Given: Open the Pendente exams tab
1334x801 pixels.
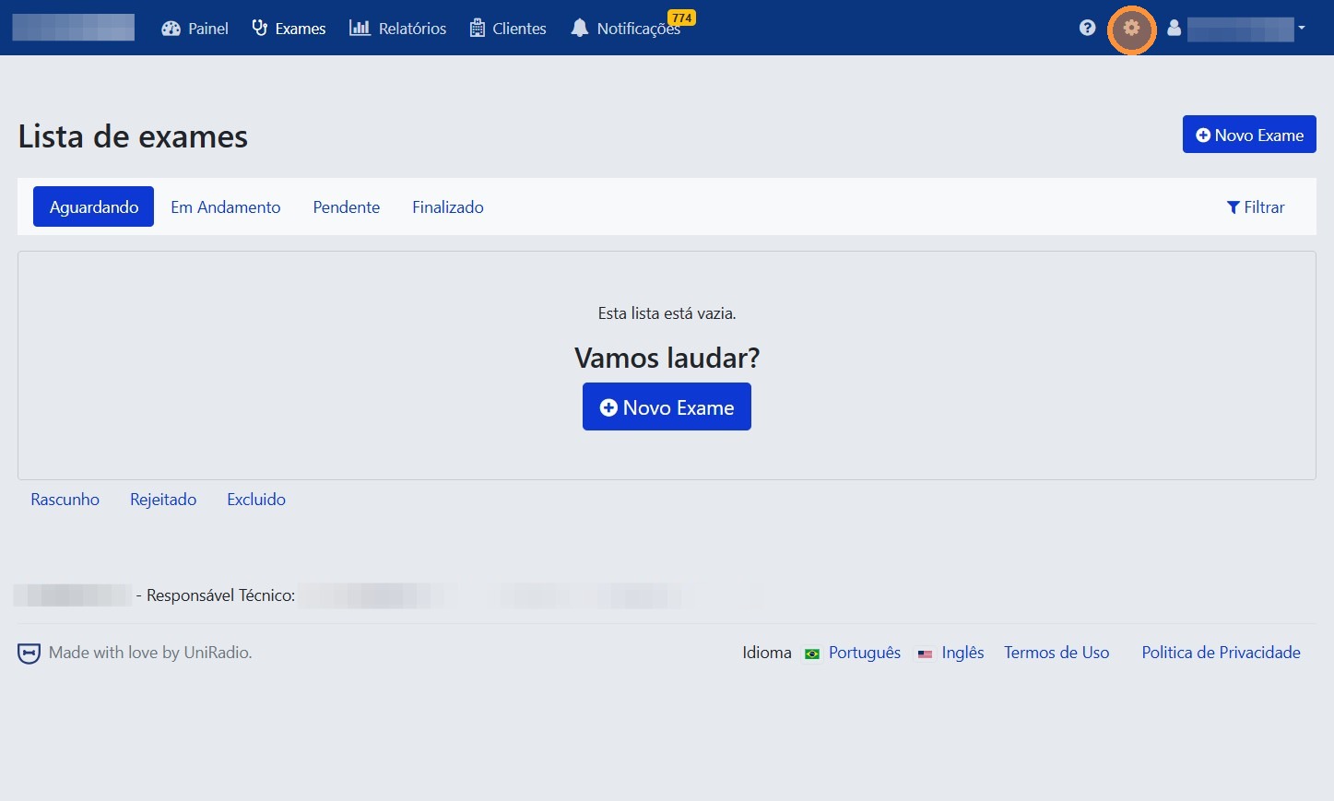Looking at the screenshot, I should [x=346, y=206].
